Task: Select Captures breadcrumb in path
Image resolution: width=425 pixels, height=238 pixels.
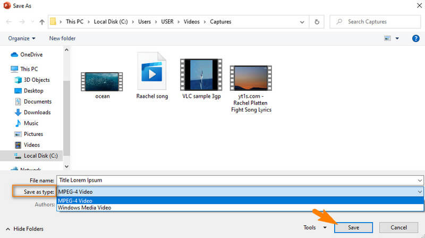Action: [220, 22]
